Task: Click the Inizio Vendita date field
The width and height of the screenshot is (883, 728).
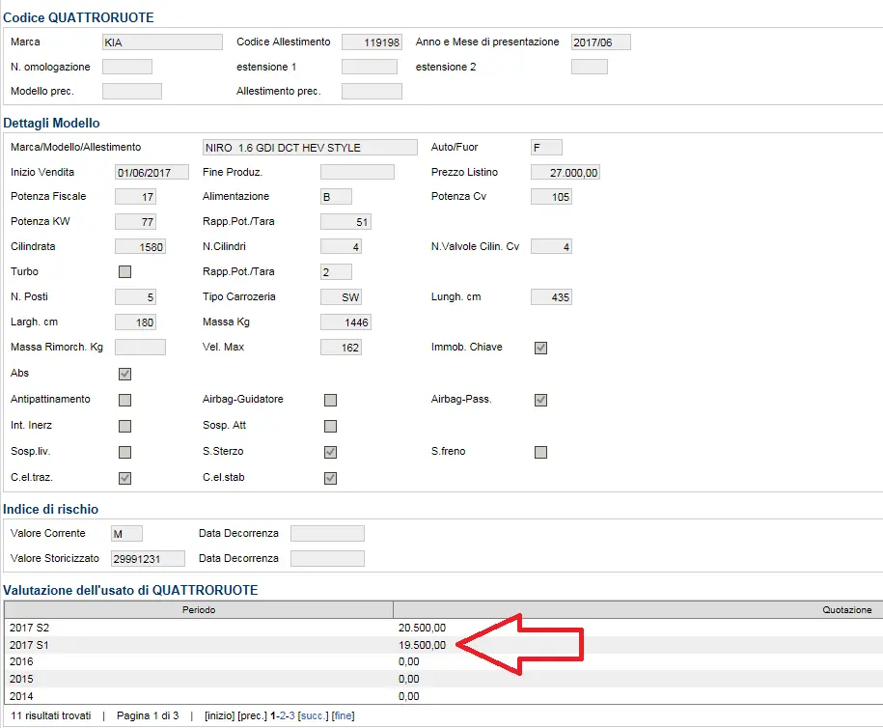Action: click(x=152, y=173)
